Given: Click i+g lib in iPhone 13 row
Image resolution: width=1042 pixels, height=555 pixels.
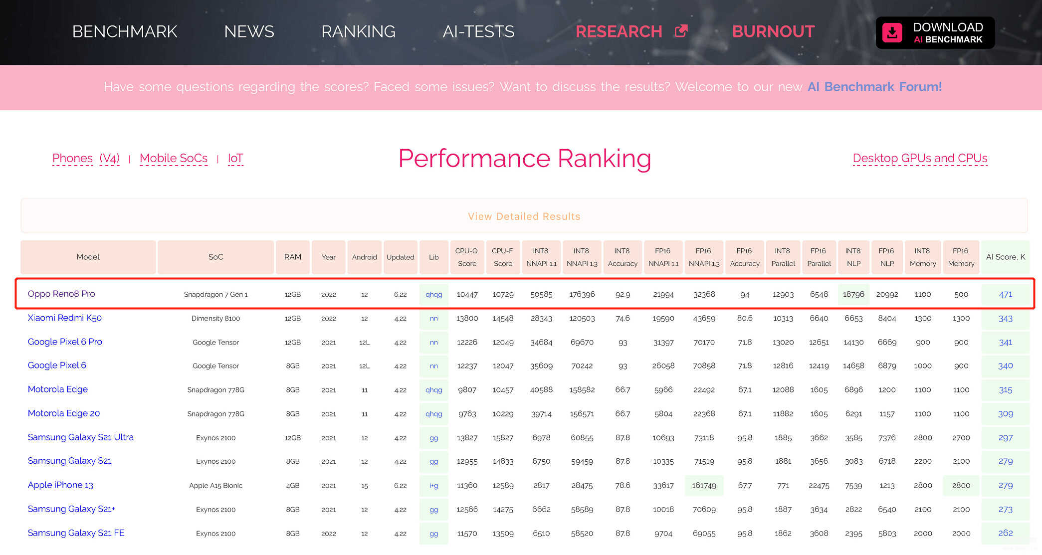Looking at the screenshot, I should pyautogui.click(x=434, y=485).
